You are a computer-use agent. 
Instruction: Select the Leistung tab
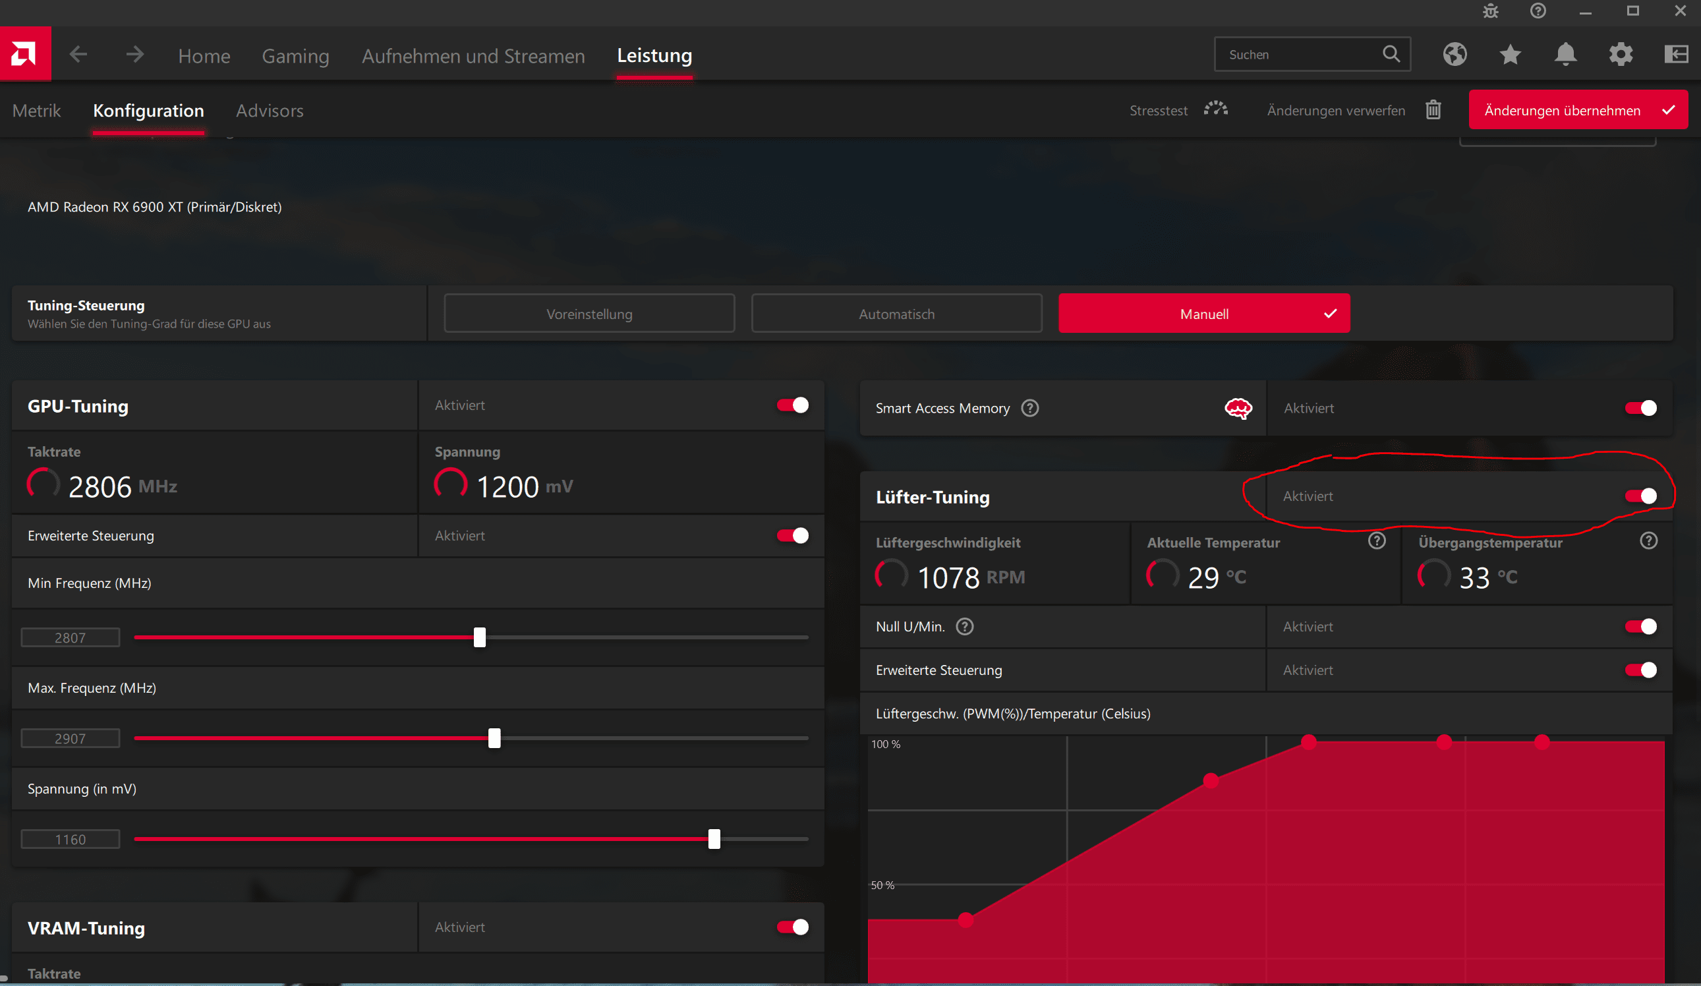tap(654, 55)
